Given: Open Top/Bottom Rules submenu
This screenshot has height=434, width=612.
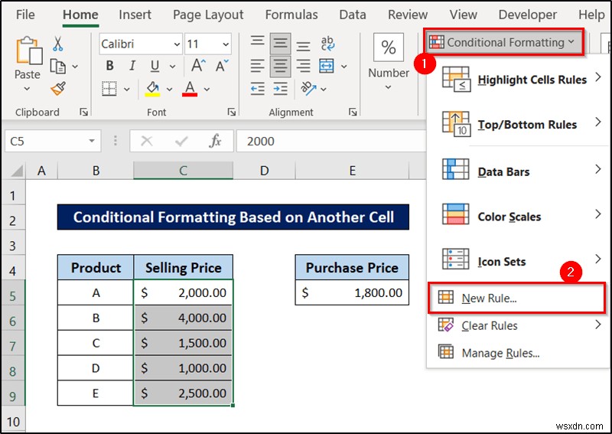Looking at the screenshot, I should coord(519,124).
